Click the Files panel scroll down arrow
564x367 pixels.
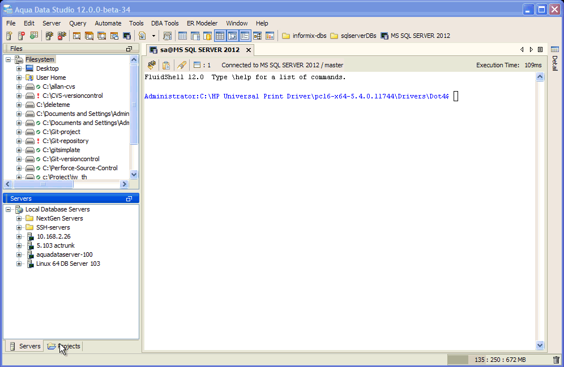[134, 175]
